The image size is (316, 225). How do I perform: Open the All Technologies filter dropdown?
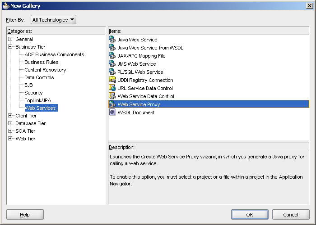[x=53, y=20]
